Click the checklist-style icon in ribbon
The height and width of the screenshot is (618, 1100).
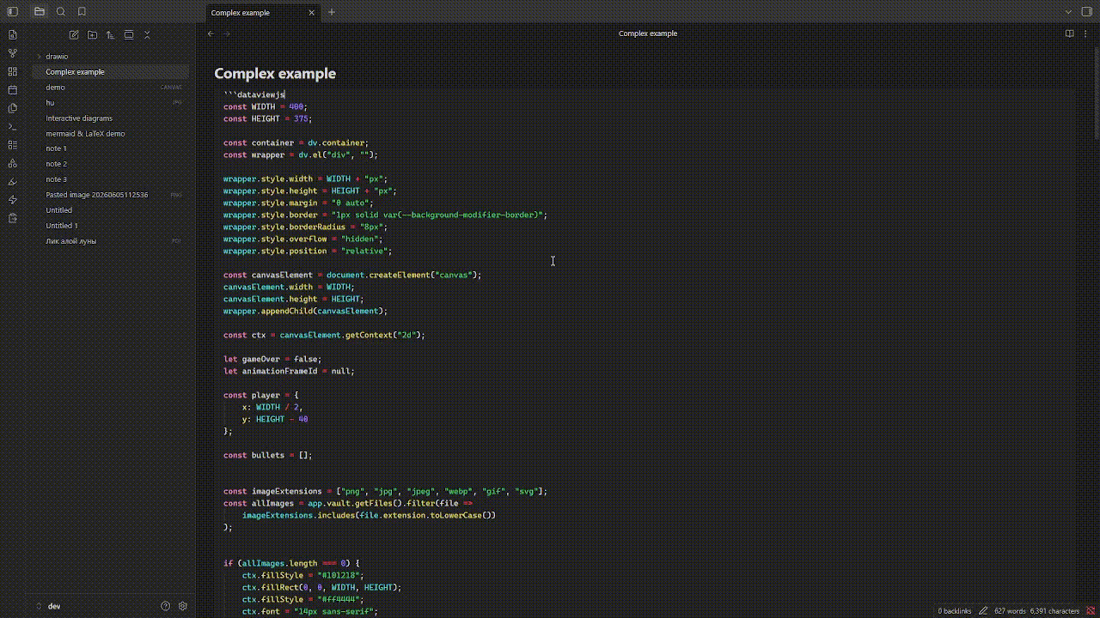tap(12, 145)
